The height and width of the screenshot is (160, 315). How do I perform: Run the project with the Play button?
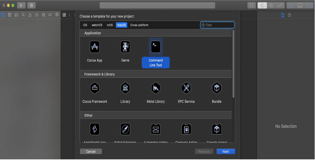pyautogui.click(x=21, y=6)
